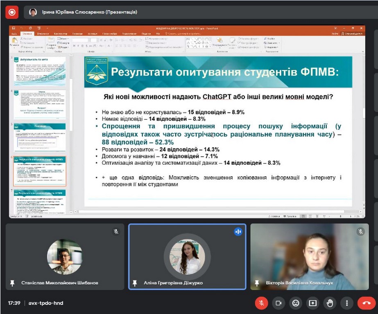The image size is (378, 314).
Task: Pin Станіслав Миколайович Шибанов's tile
Action: click(12, 283)
